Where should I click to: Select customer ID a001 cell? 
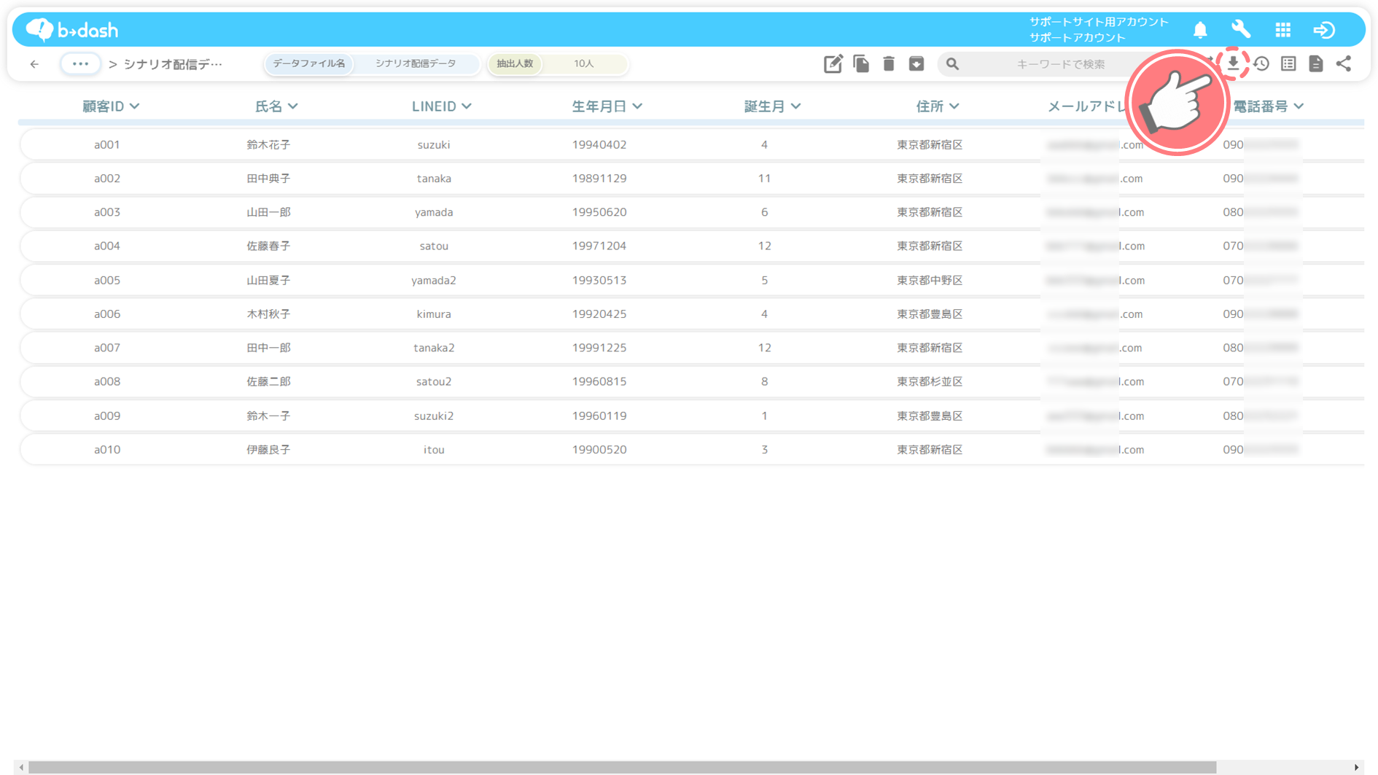point(107,144)
